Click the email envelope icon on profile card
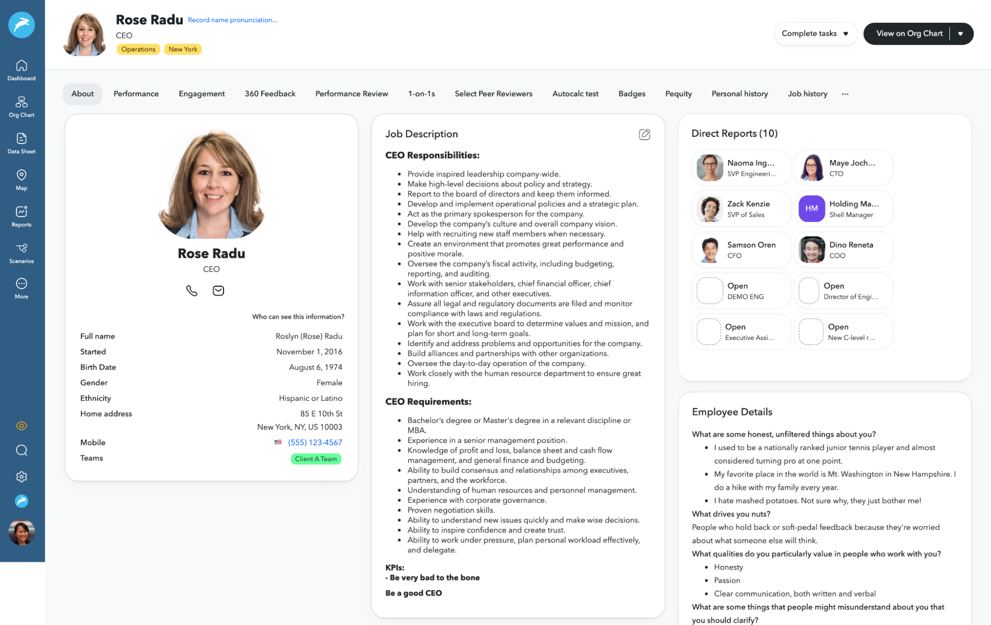The height and width of the screenshot is (625, 991). pos(218,291)
